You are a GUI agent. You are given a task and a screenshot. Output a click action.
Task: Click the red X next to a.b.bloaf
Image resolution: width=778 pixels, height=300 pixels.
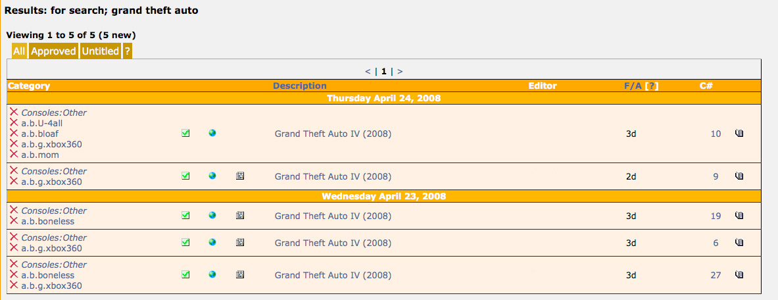coord(13,134)
